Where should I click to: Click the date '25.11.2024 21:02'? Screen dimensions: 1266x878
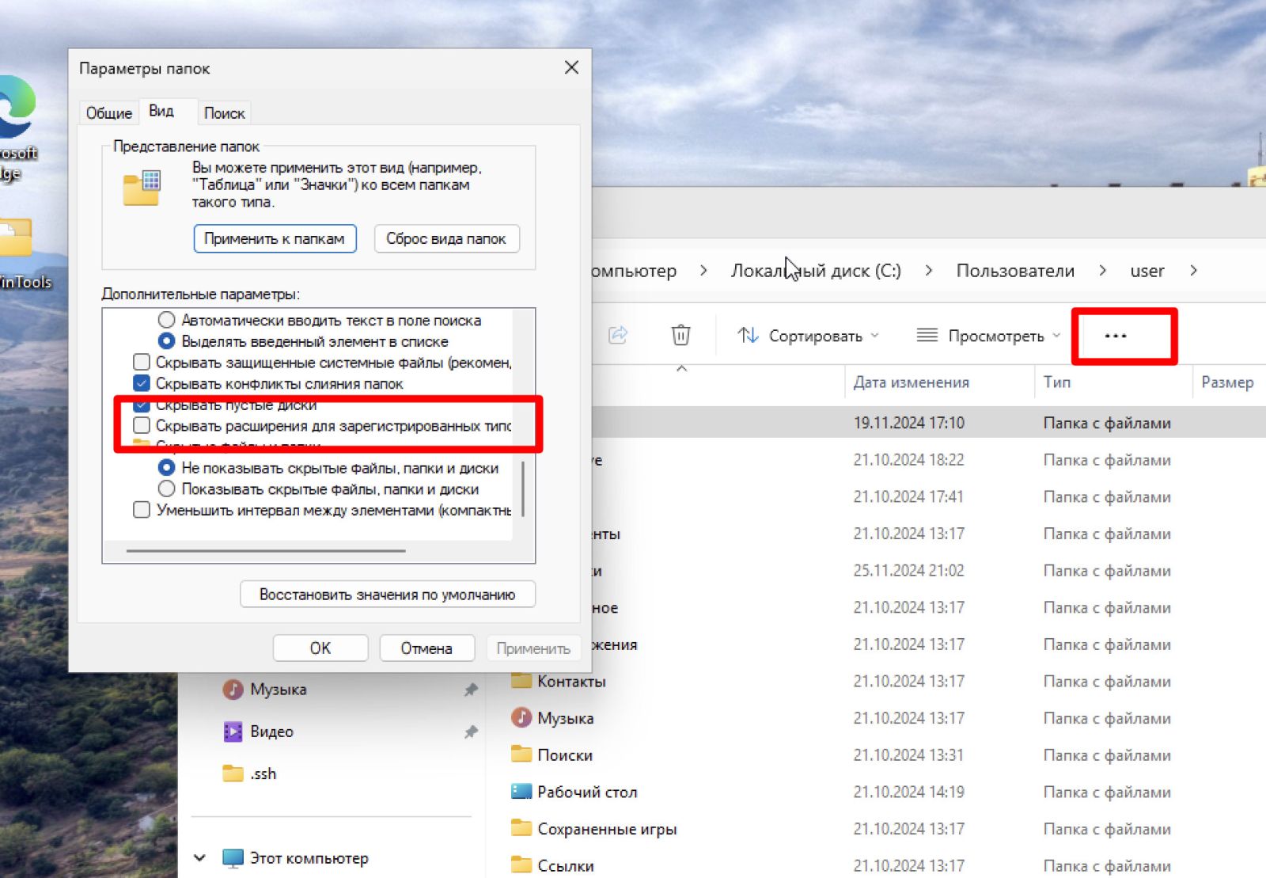pos(909,570)
